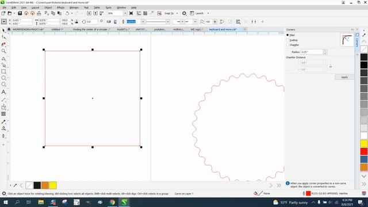Click the Import icon in the toolbar
368x207 pixels.
[89, 13]
